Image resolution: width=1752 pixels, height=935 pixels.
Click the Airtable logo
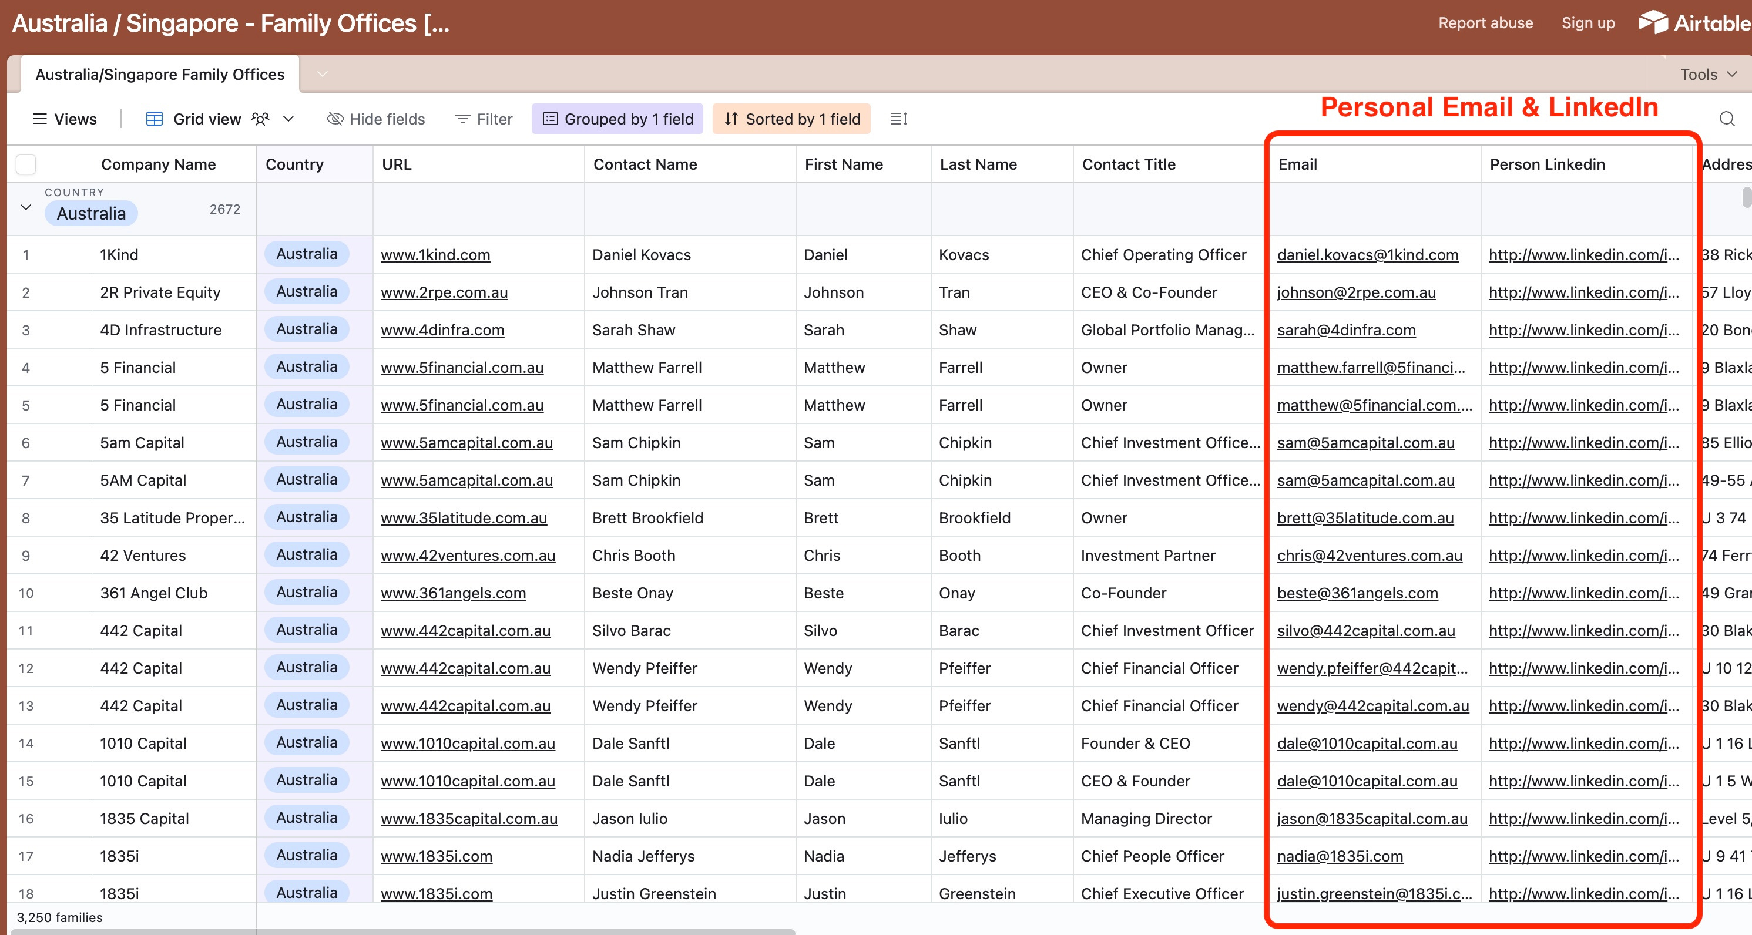pyautogui.click(x=1693, y=23)
